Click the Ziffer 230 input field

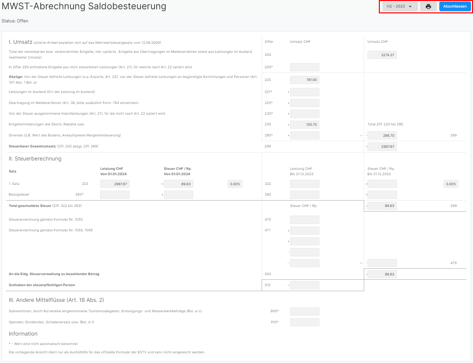coord(305,114)
